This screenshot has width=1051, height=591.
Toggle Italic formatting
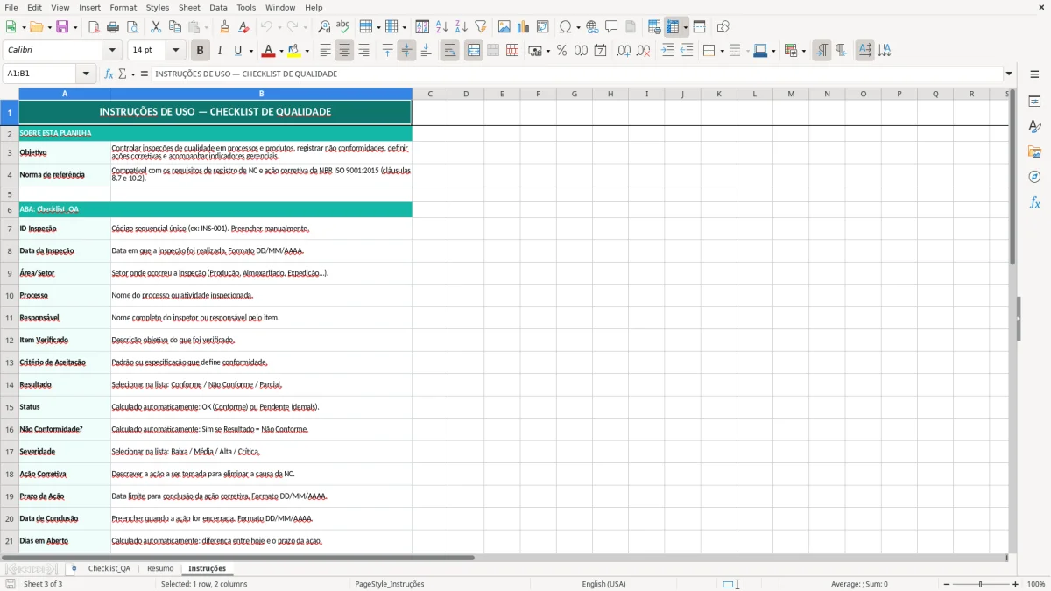[219, 51]
